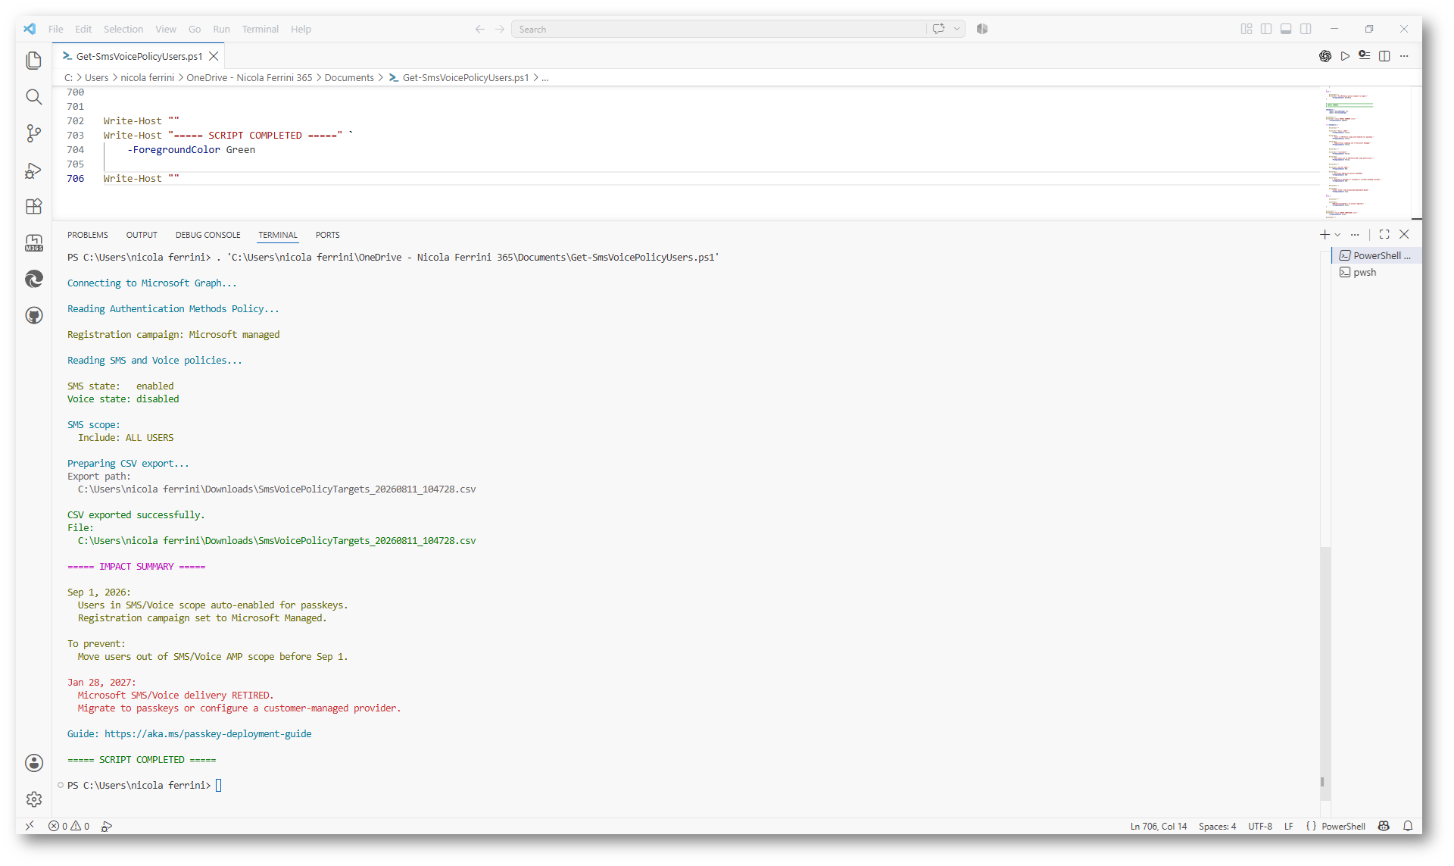Toggle the bottom panel visibility
The height and width of the screenshot is (866, 1454).
coord(1286,29)
